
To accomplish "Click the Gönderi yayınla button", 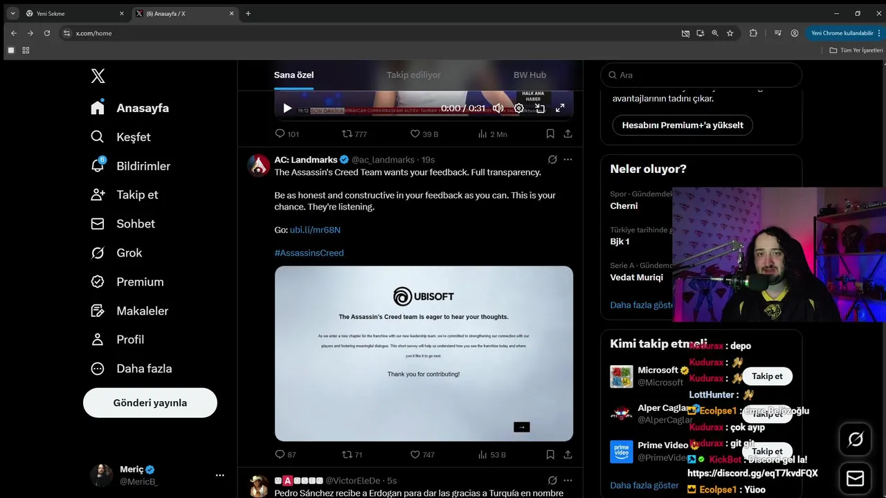I will pyautogui.click(x=150, y=403).
